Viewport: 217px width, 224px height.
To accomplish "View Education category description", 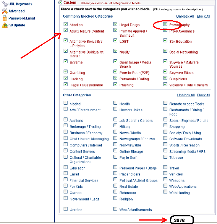I will [x=78, y=168].
